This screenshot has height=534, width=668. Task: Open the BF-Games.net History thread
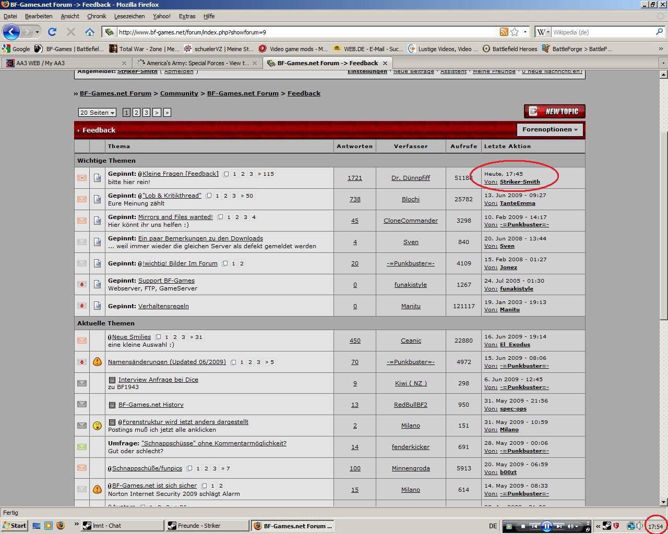pyautogui.click(x=151, y=405)
